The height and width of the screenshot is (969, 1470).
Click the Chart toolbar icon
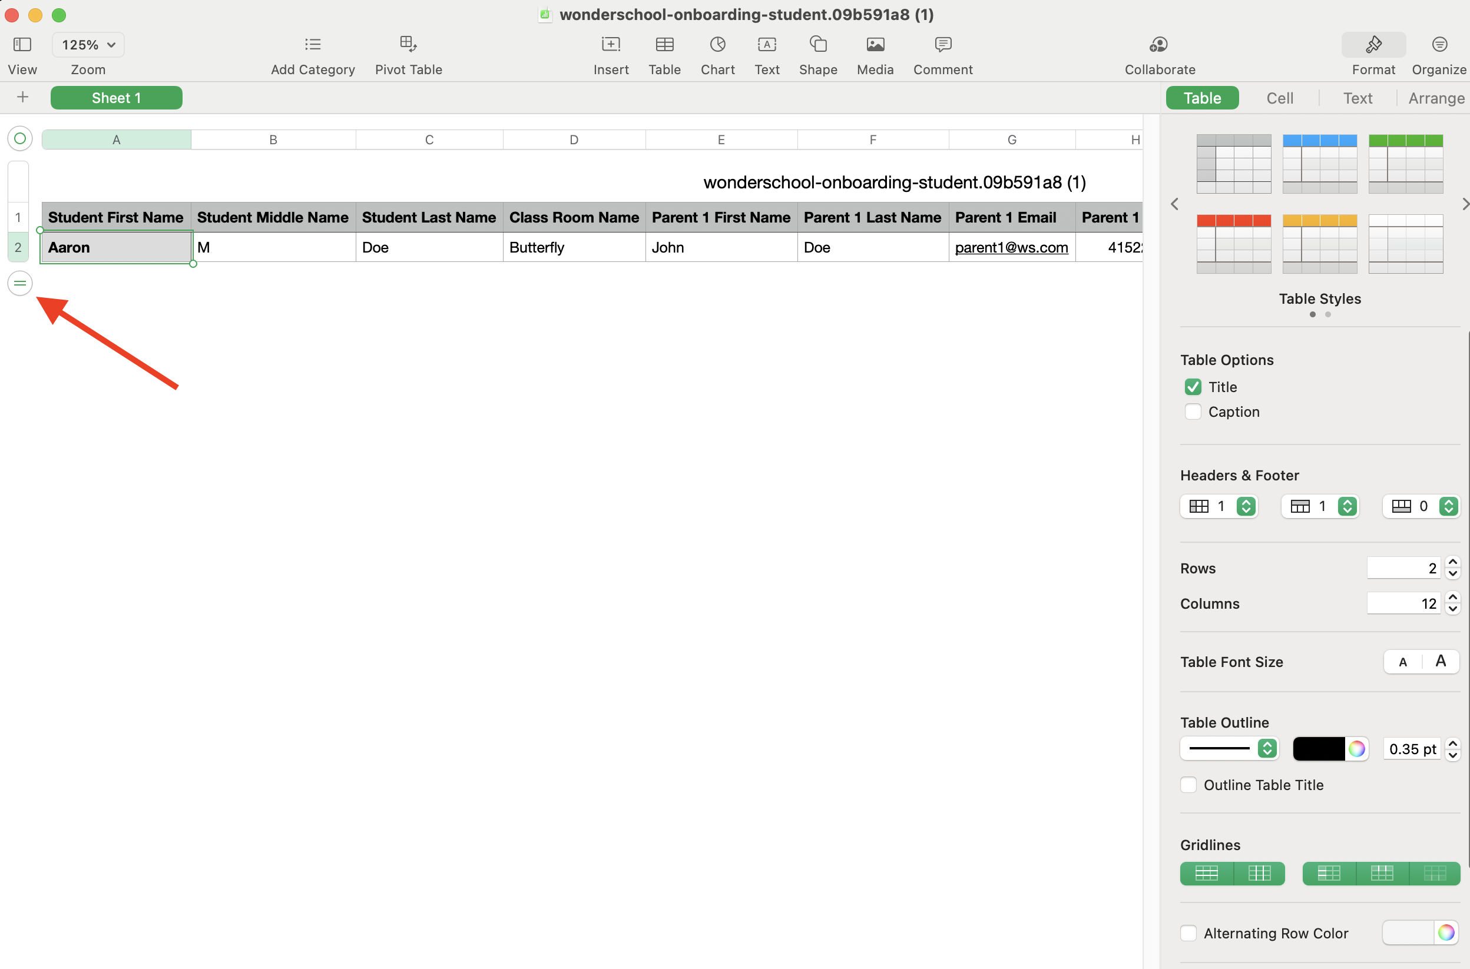tap(718, 44)
